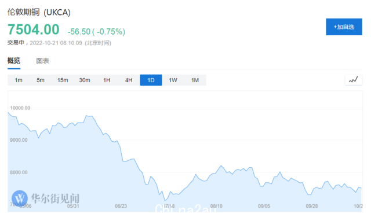The height and width of the screenshot is (217, 371).
Task: Select the active 1D interval
Action: [151, 80]
